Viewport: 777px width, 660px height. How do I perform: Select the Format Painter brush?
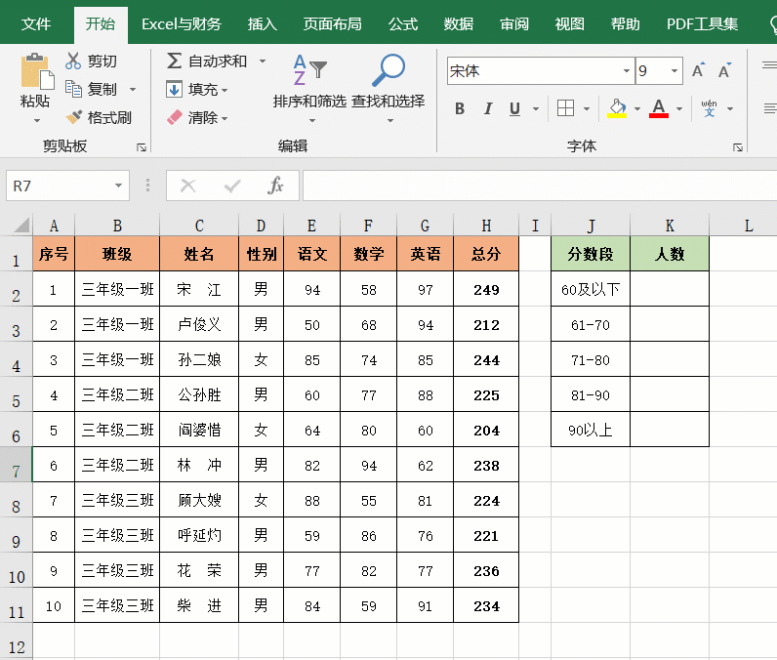pyautogui.click(x=74, y=117)
